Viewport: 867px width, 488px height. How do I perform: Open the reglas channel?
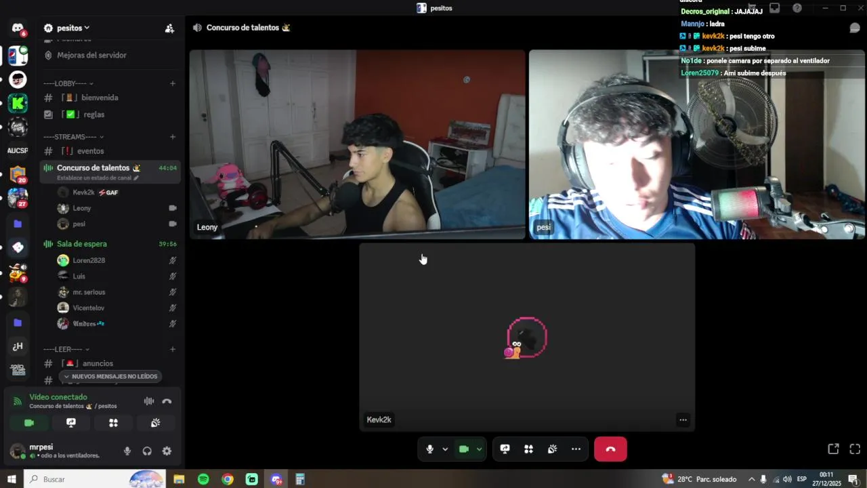click(x=110, y=115)
